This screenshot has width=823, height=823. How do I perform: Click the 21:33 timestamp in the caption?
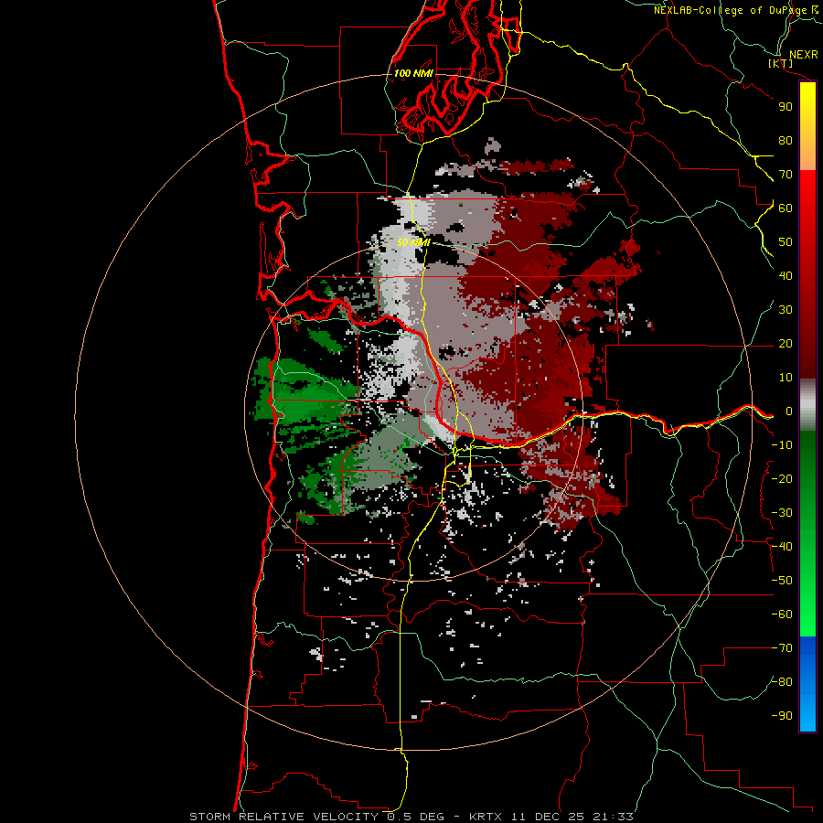tap(613, 817)
